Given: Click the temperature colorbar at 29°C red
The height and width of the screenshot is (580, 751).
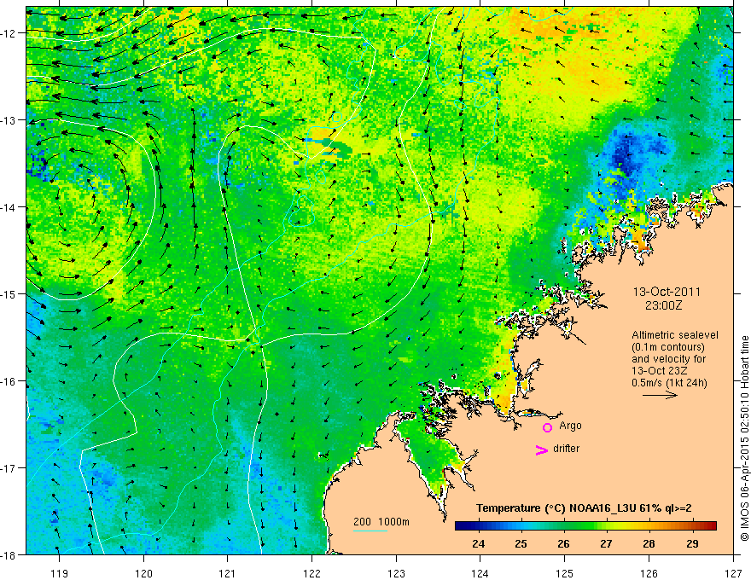Looking at the screenshot, I should coord(692,526).
